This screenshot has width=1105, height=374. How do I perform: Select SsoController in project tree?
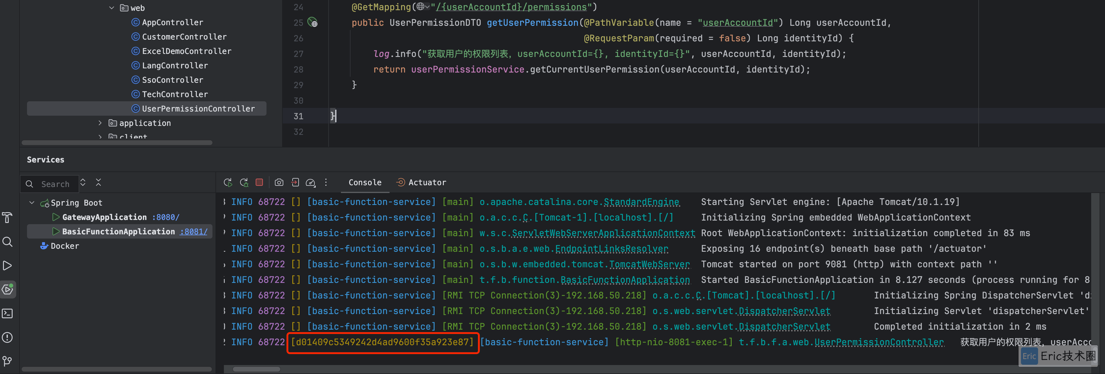(x=173, y=80)
